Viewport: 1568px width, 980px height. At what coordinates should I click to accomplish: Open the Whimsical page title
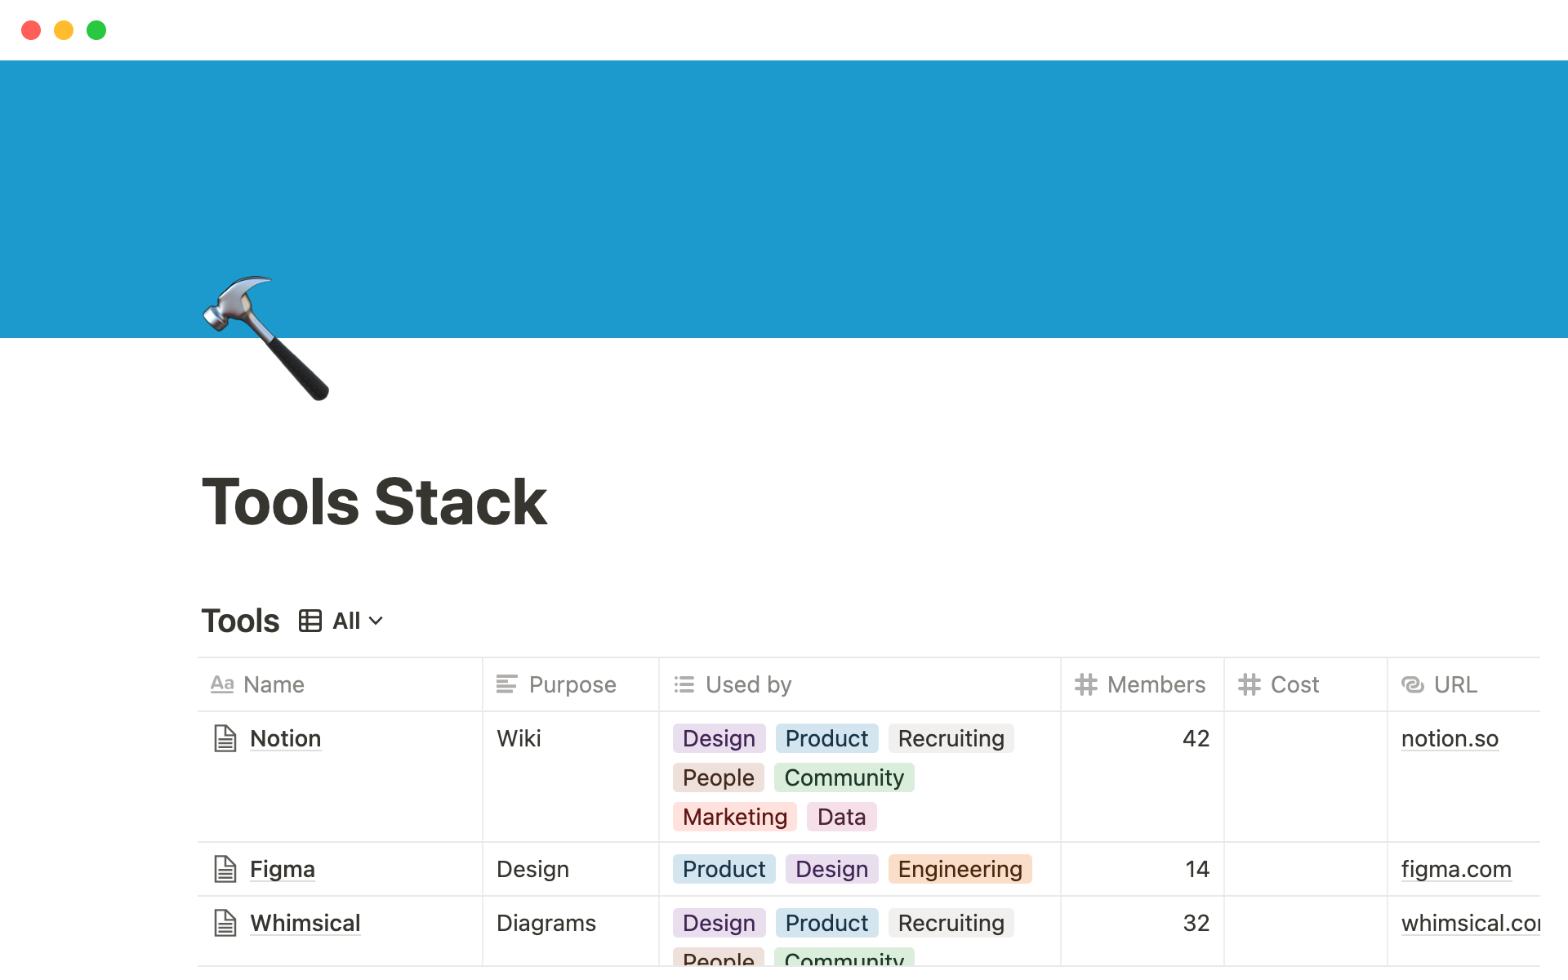coord(305,923)
